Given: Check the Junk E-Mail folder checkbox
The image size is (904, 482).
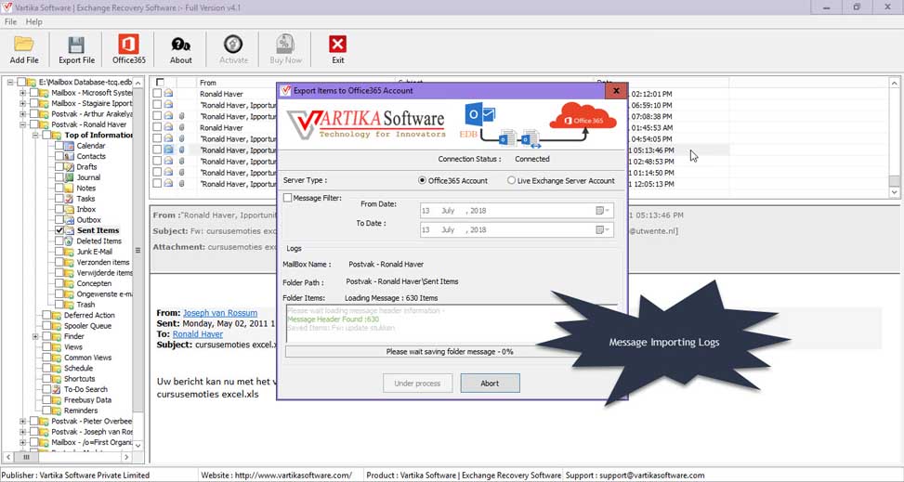Looking at the screenshot, I should (x=59, y=252).
